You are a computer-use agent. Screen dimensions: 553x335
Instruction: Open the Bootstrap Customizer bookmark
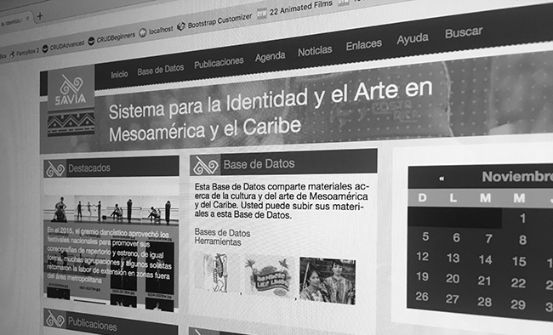(x=214, y=21)
